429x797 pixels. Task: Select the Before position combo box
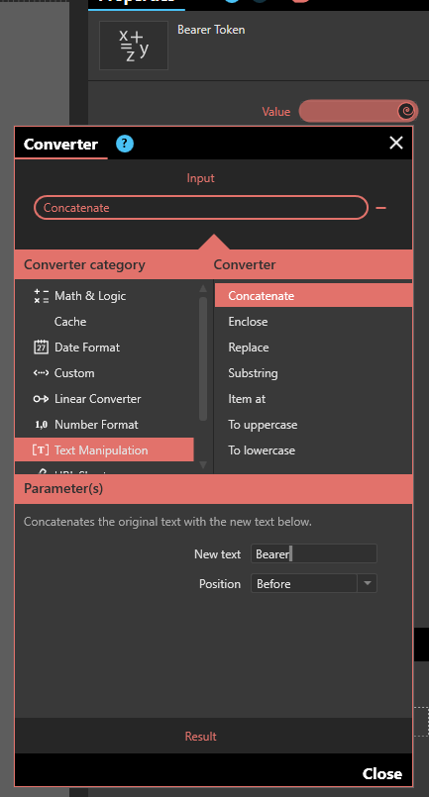click(x=313, y=583)
